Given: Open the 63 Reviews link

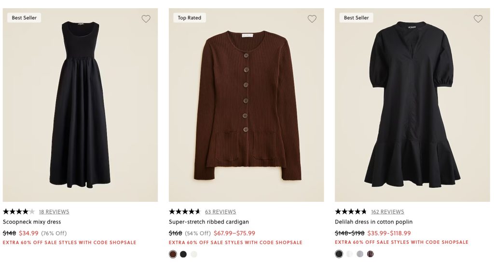Looking at the screenshot, I should pos(220,212).
